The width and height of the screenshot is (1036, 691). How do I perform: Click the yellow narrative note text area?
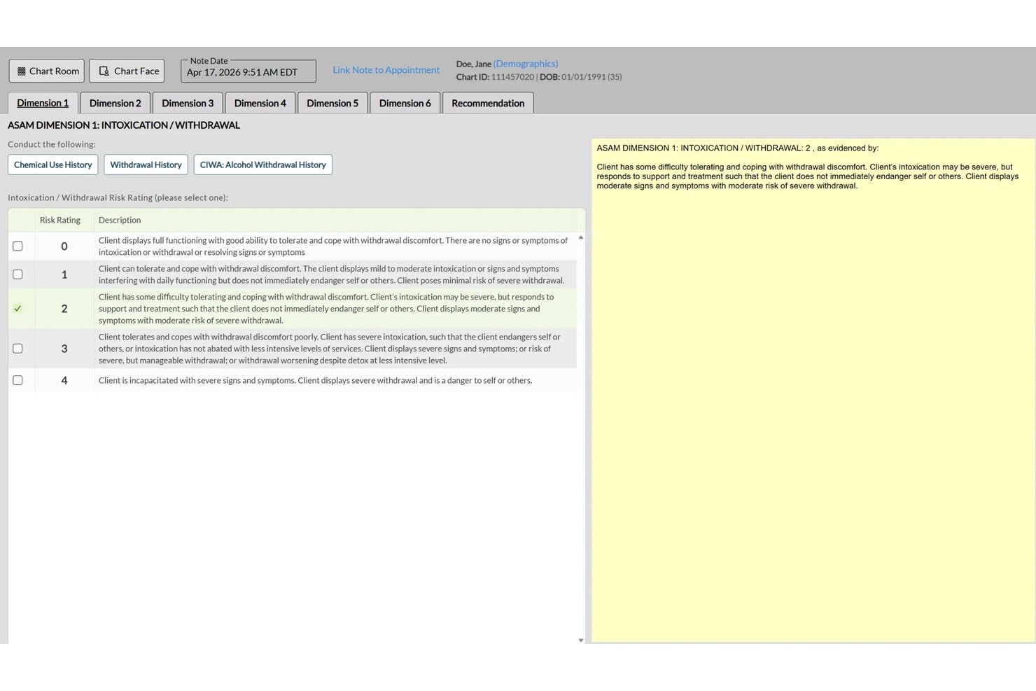[813, 390]
